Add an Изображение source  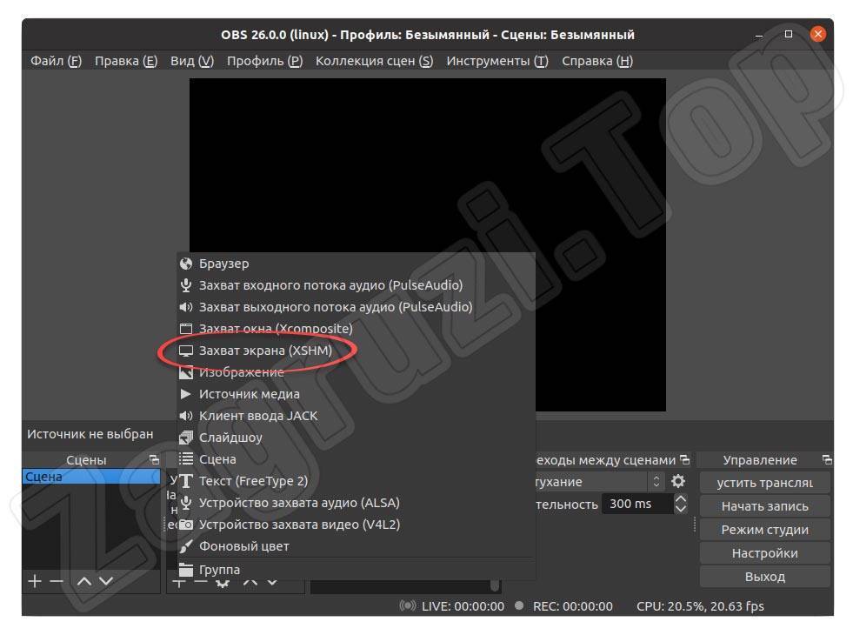tap(356, 372)
